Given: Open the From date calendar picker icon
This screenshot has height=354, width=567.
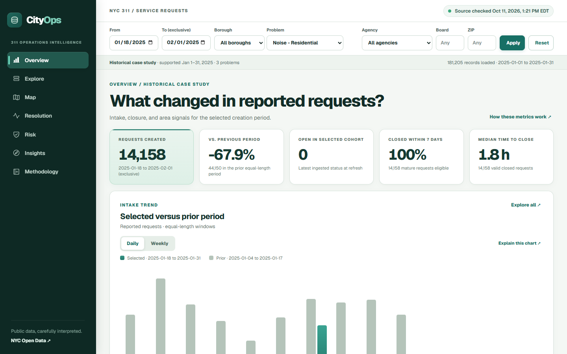Looking at the screenshot, I should (x=150, y=42).
